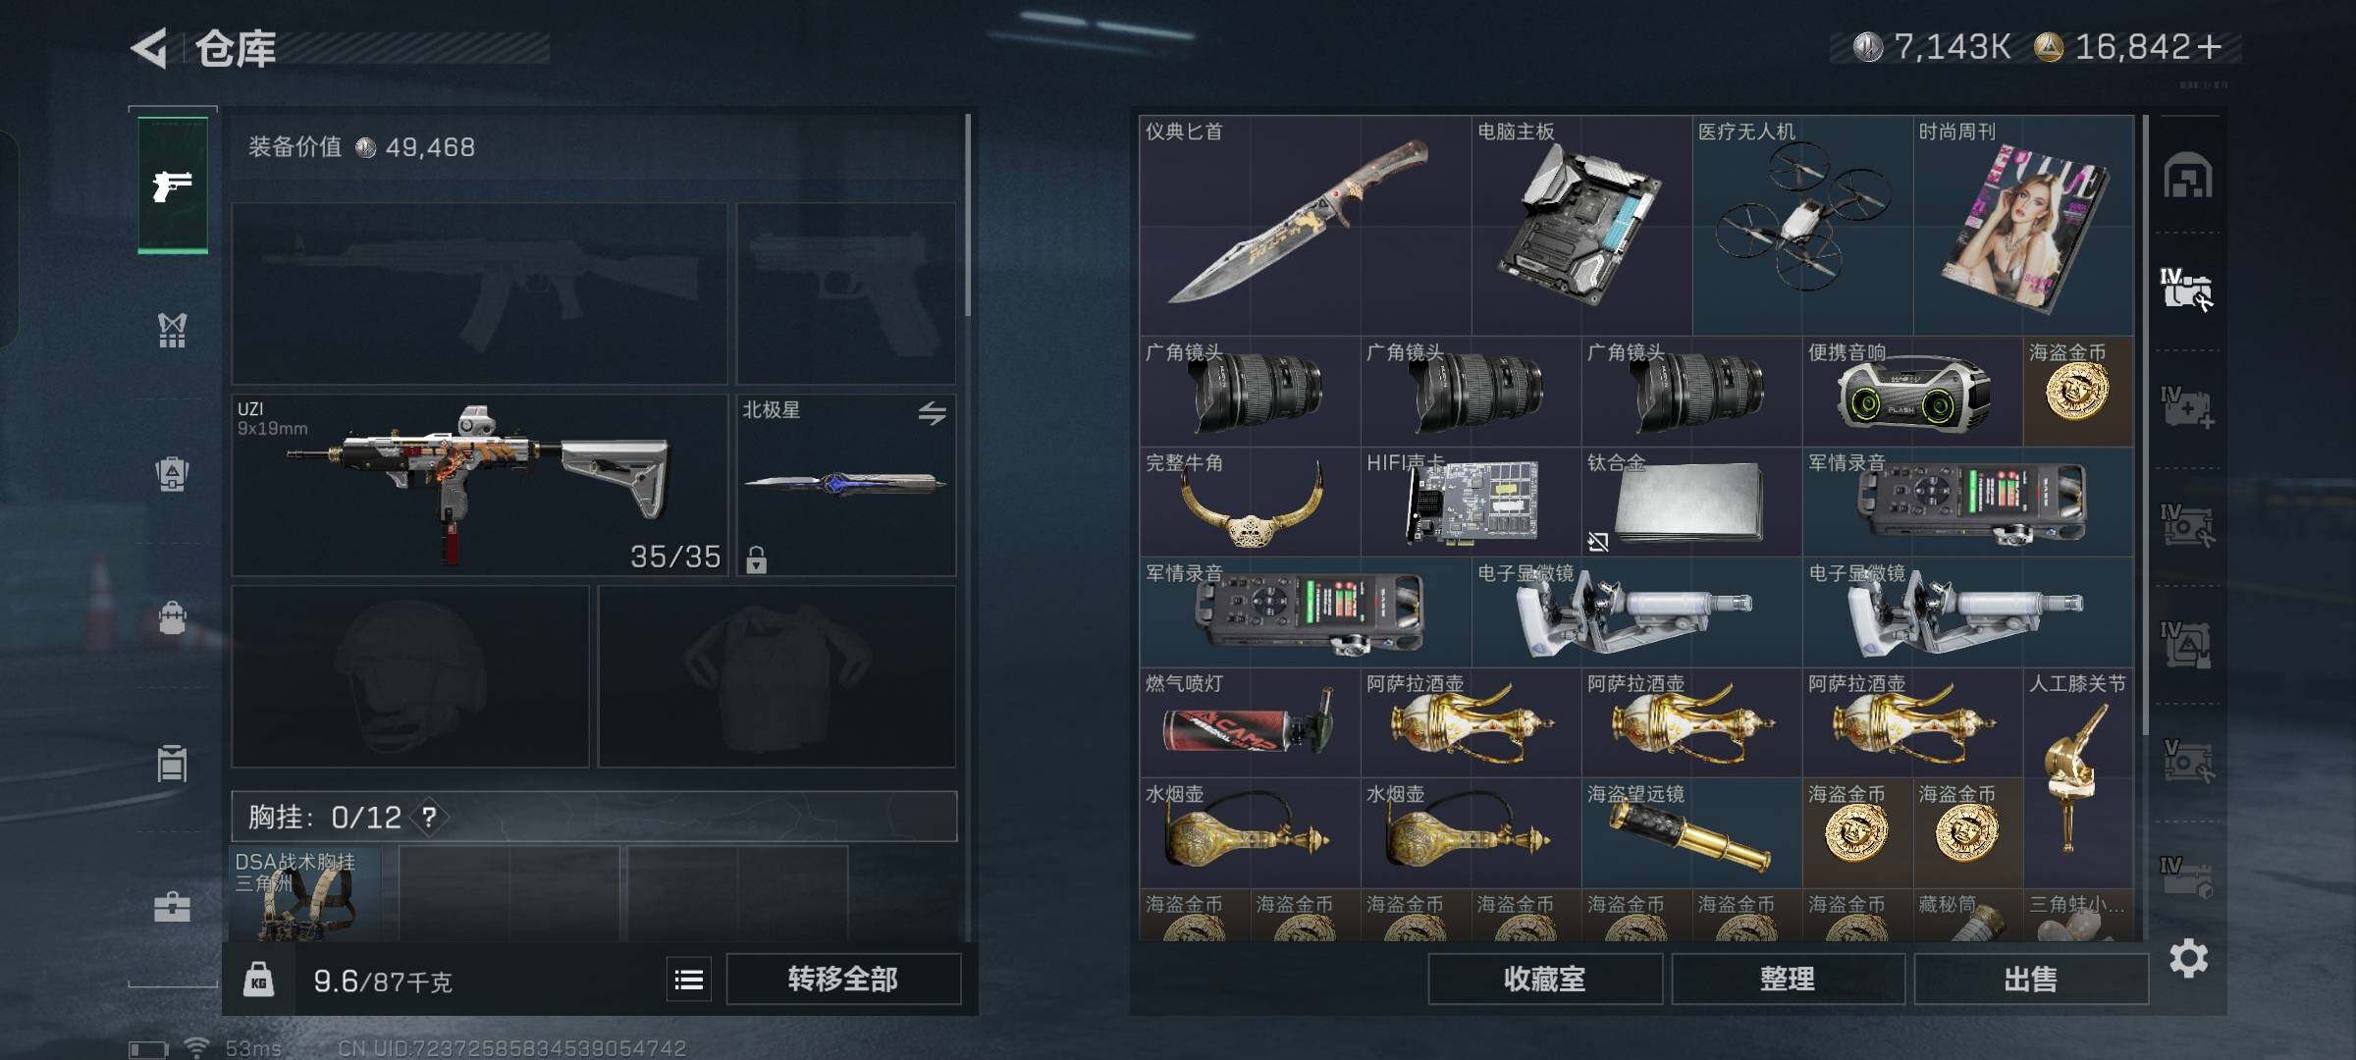
Task: Select the weapon loadout pistol tab
Action: 172,185
